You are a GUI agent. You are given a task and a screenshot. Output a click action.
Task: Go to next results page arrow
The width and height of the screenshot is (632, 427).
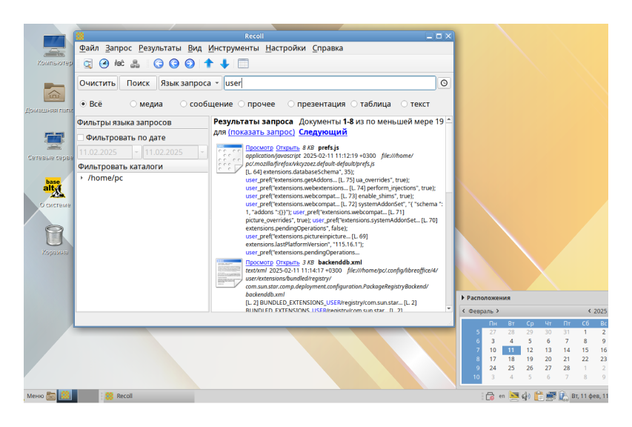[x=190, y=64]
